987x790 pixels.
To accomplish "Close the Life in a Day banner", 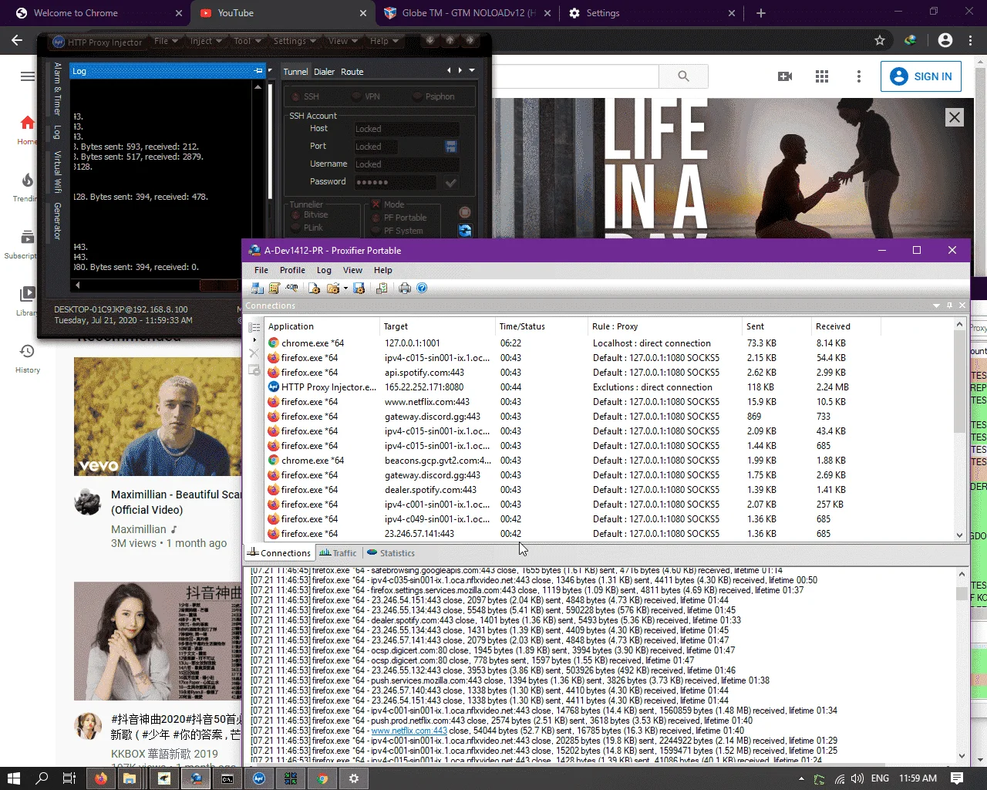I will tap(955, 117).
